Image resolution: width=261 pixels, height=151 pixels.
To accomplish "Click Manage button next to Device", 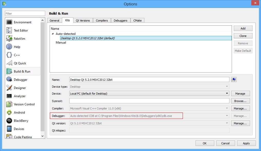I will click(x=240, y=94).
